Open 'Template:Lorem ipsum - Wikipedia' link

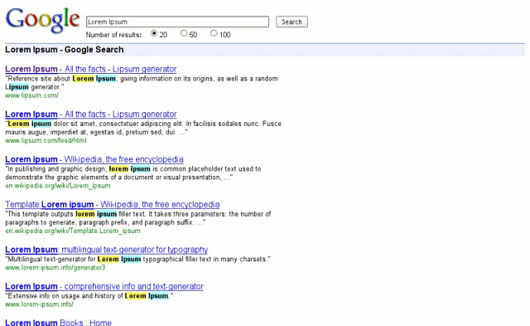point(113,204)
